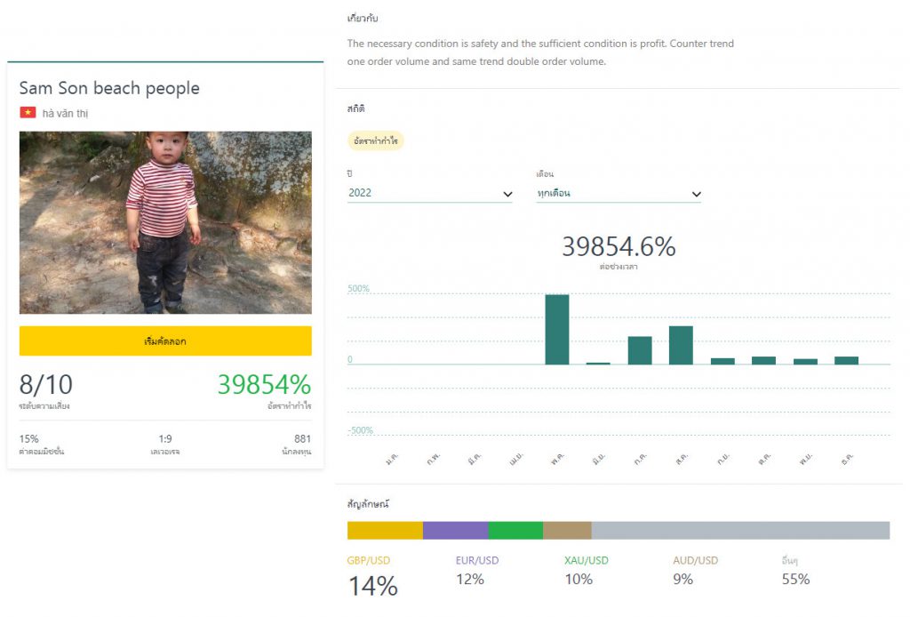Click the 1:9 leverage value
This screenshot has height=617, width=910.
[165, 439]
